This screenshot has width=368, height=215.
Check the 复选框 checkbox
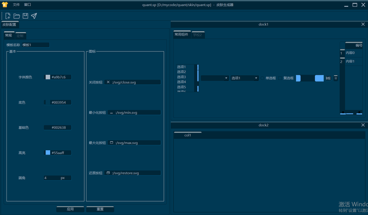(x=286, y=78)
